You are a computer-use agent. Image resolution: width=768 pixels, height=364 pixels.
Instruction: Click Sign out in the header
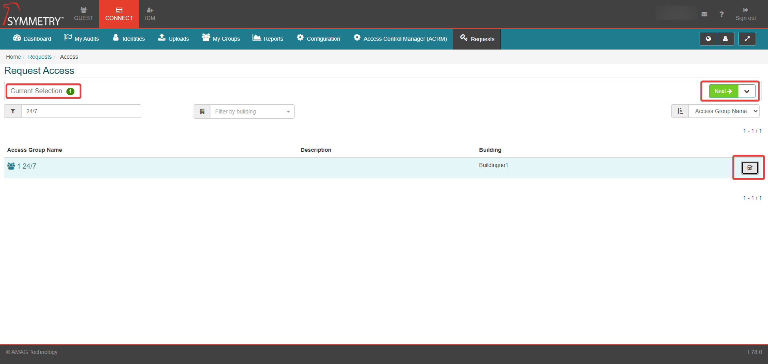click(x=745, y=14)
